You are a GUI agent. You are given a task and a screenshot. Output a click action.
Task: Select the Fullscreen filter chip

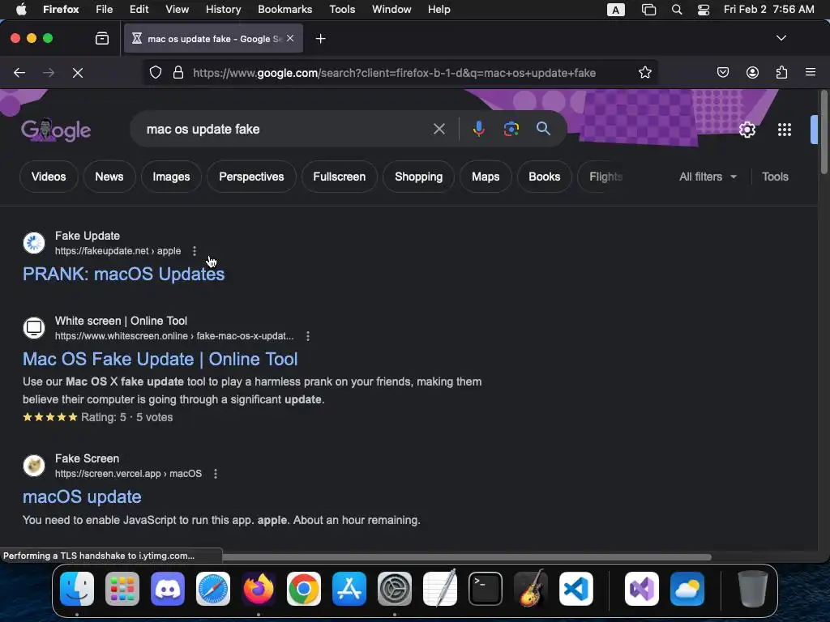[x=340, y=177]
